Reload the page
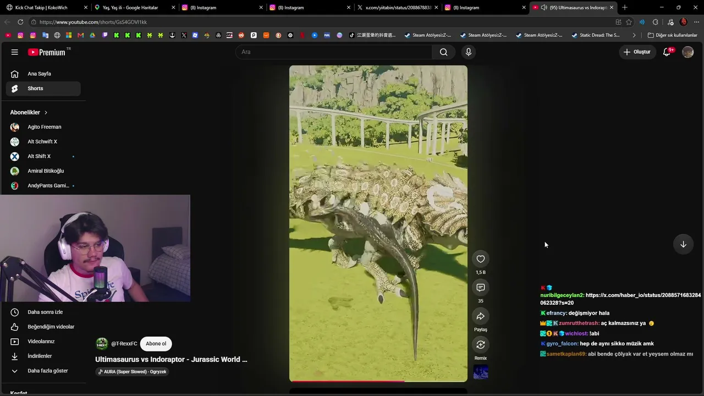The height and width of the screenshot is (396, 704). click(20, 22)
